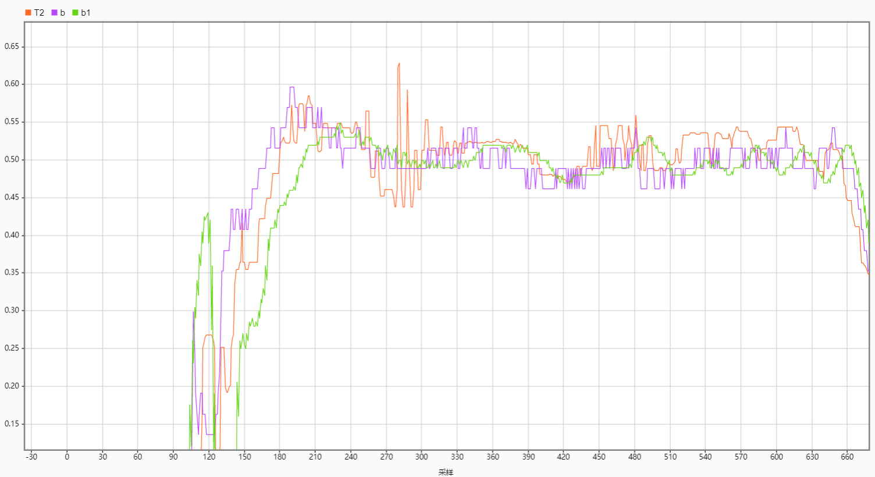Viewport: 875px width, 477px height.
Task: Click the purple b legend color swatch
Action: click(x=55, y=13)
